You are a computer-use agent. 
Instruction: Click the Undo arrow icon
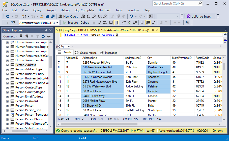(131, 16)
